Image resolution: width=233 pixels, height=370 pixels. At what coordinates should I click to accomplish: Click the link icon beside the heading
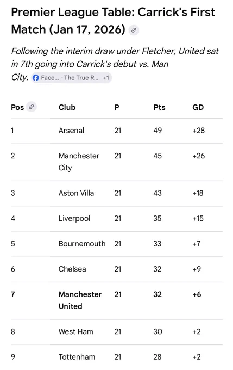[134, 30]
